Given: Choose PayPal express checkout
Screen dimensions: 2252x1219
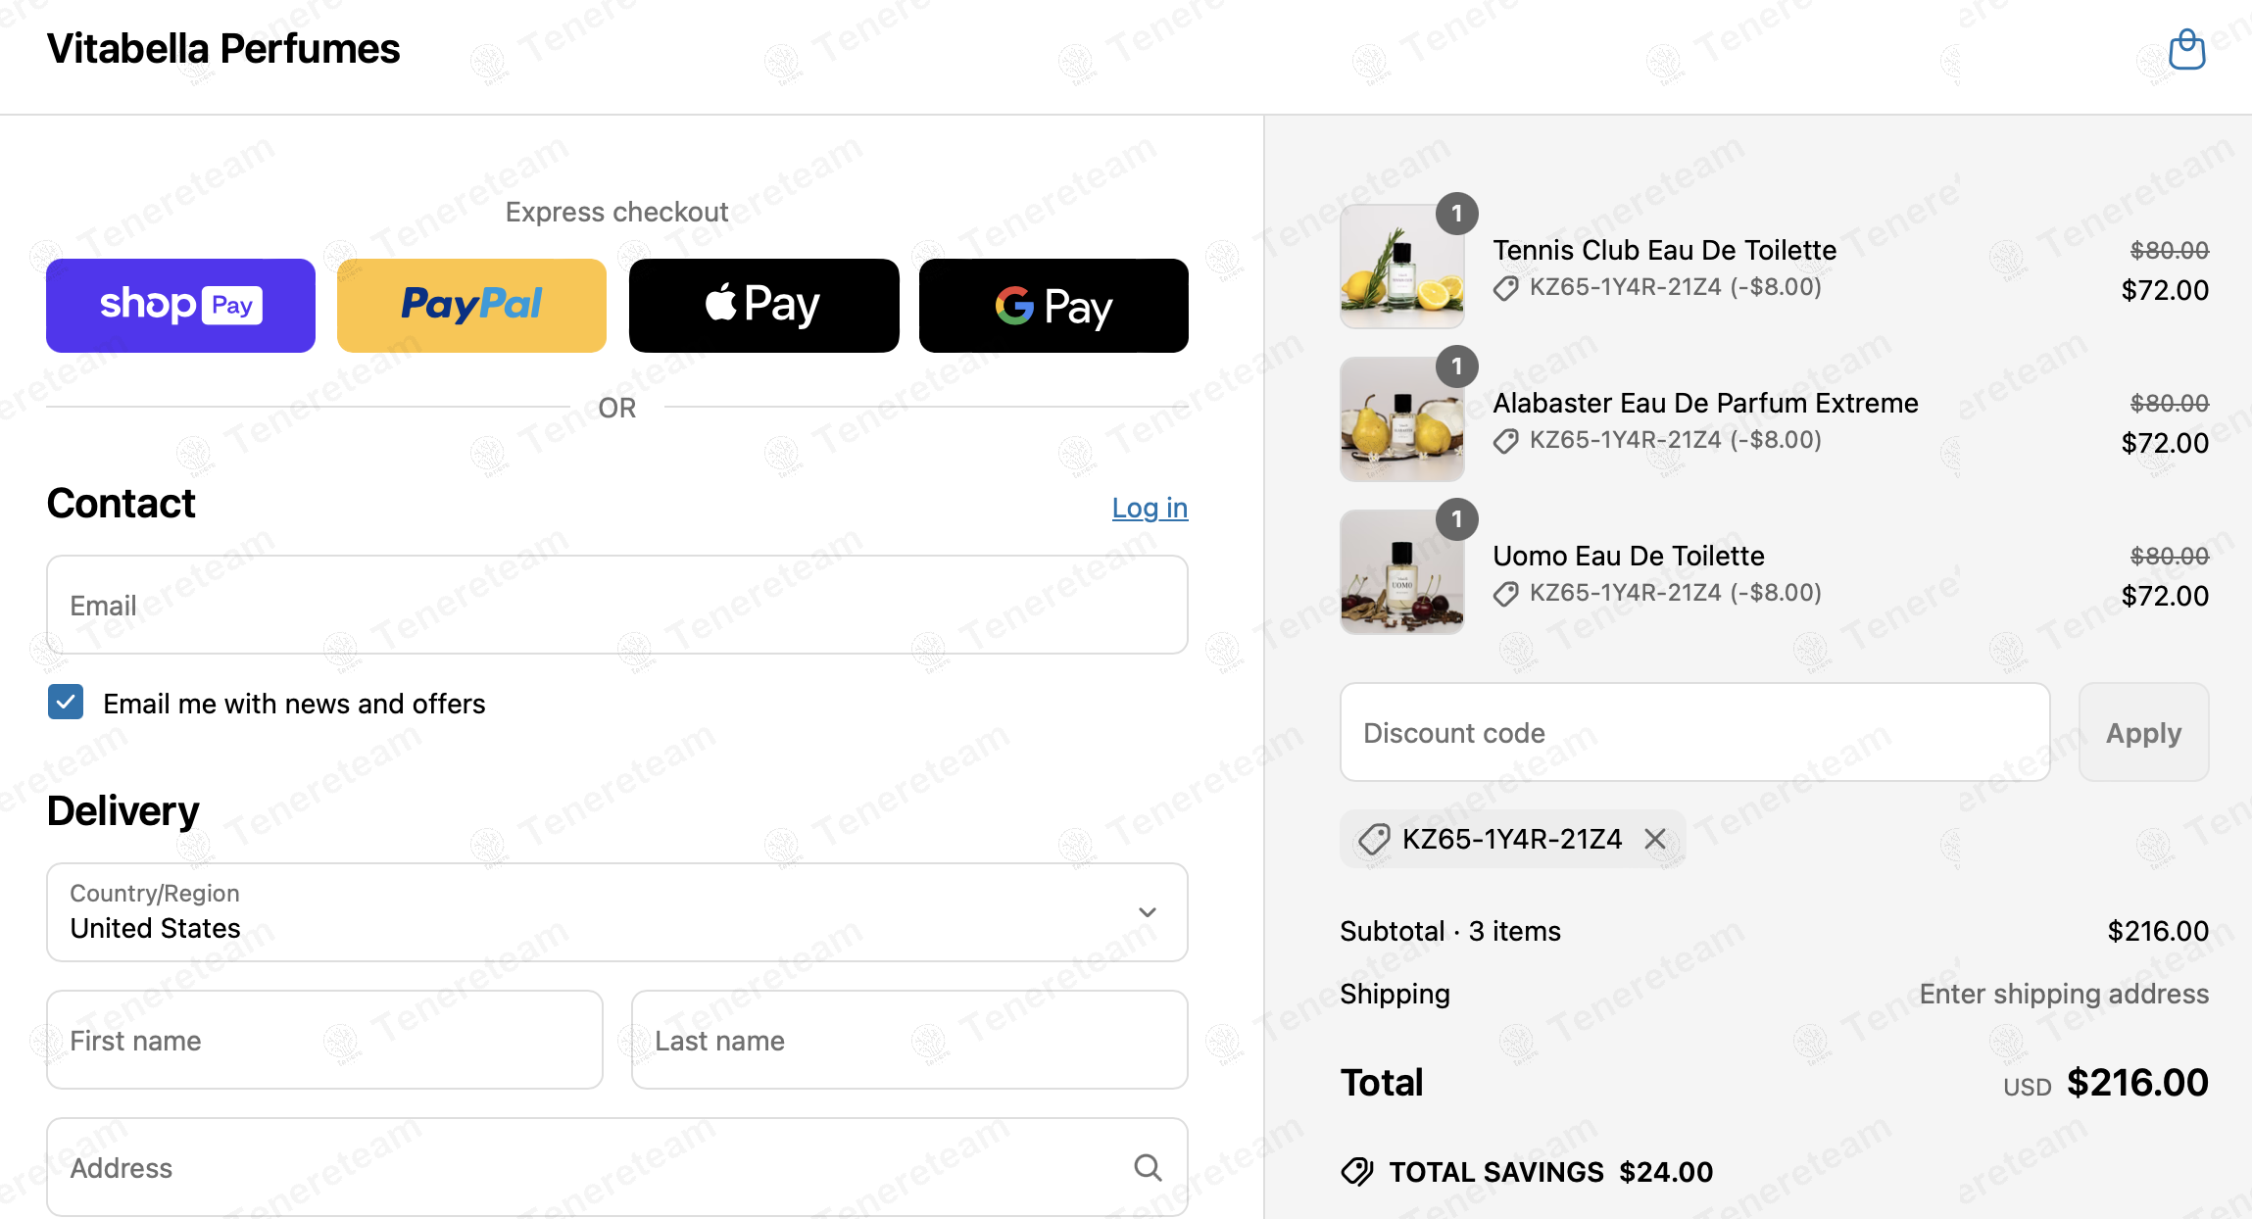Looking at the screenshot, I should (471, 306).
